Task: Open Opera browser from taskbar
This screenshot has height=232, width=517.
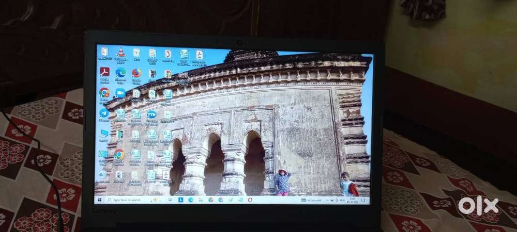Action: coord(250,200)
